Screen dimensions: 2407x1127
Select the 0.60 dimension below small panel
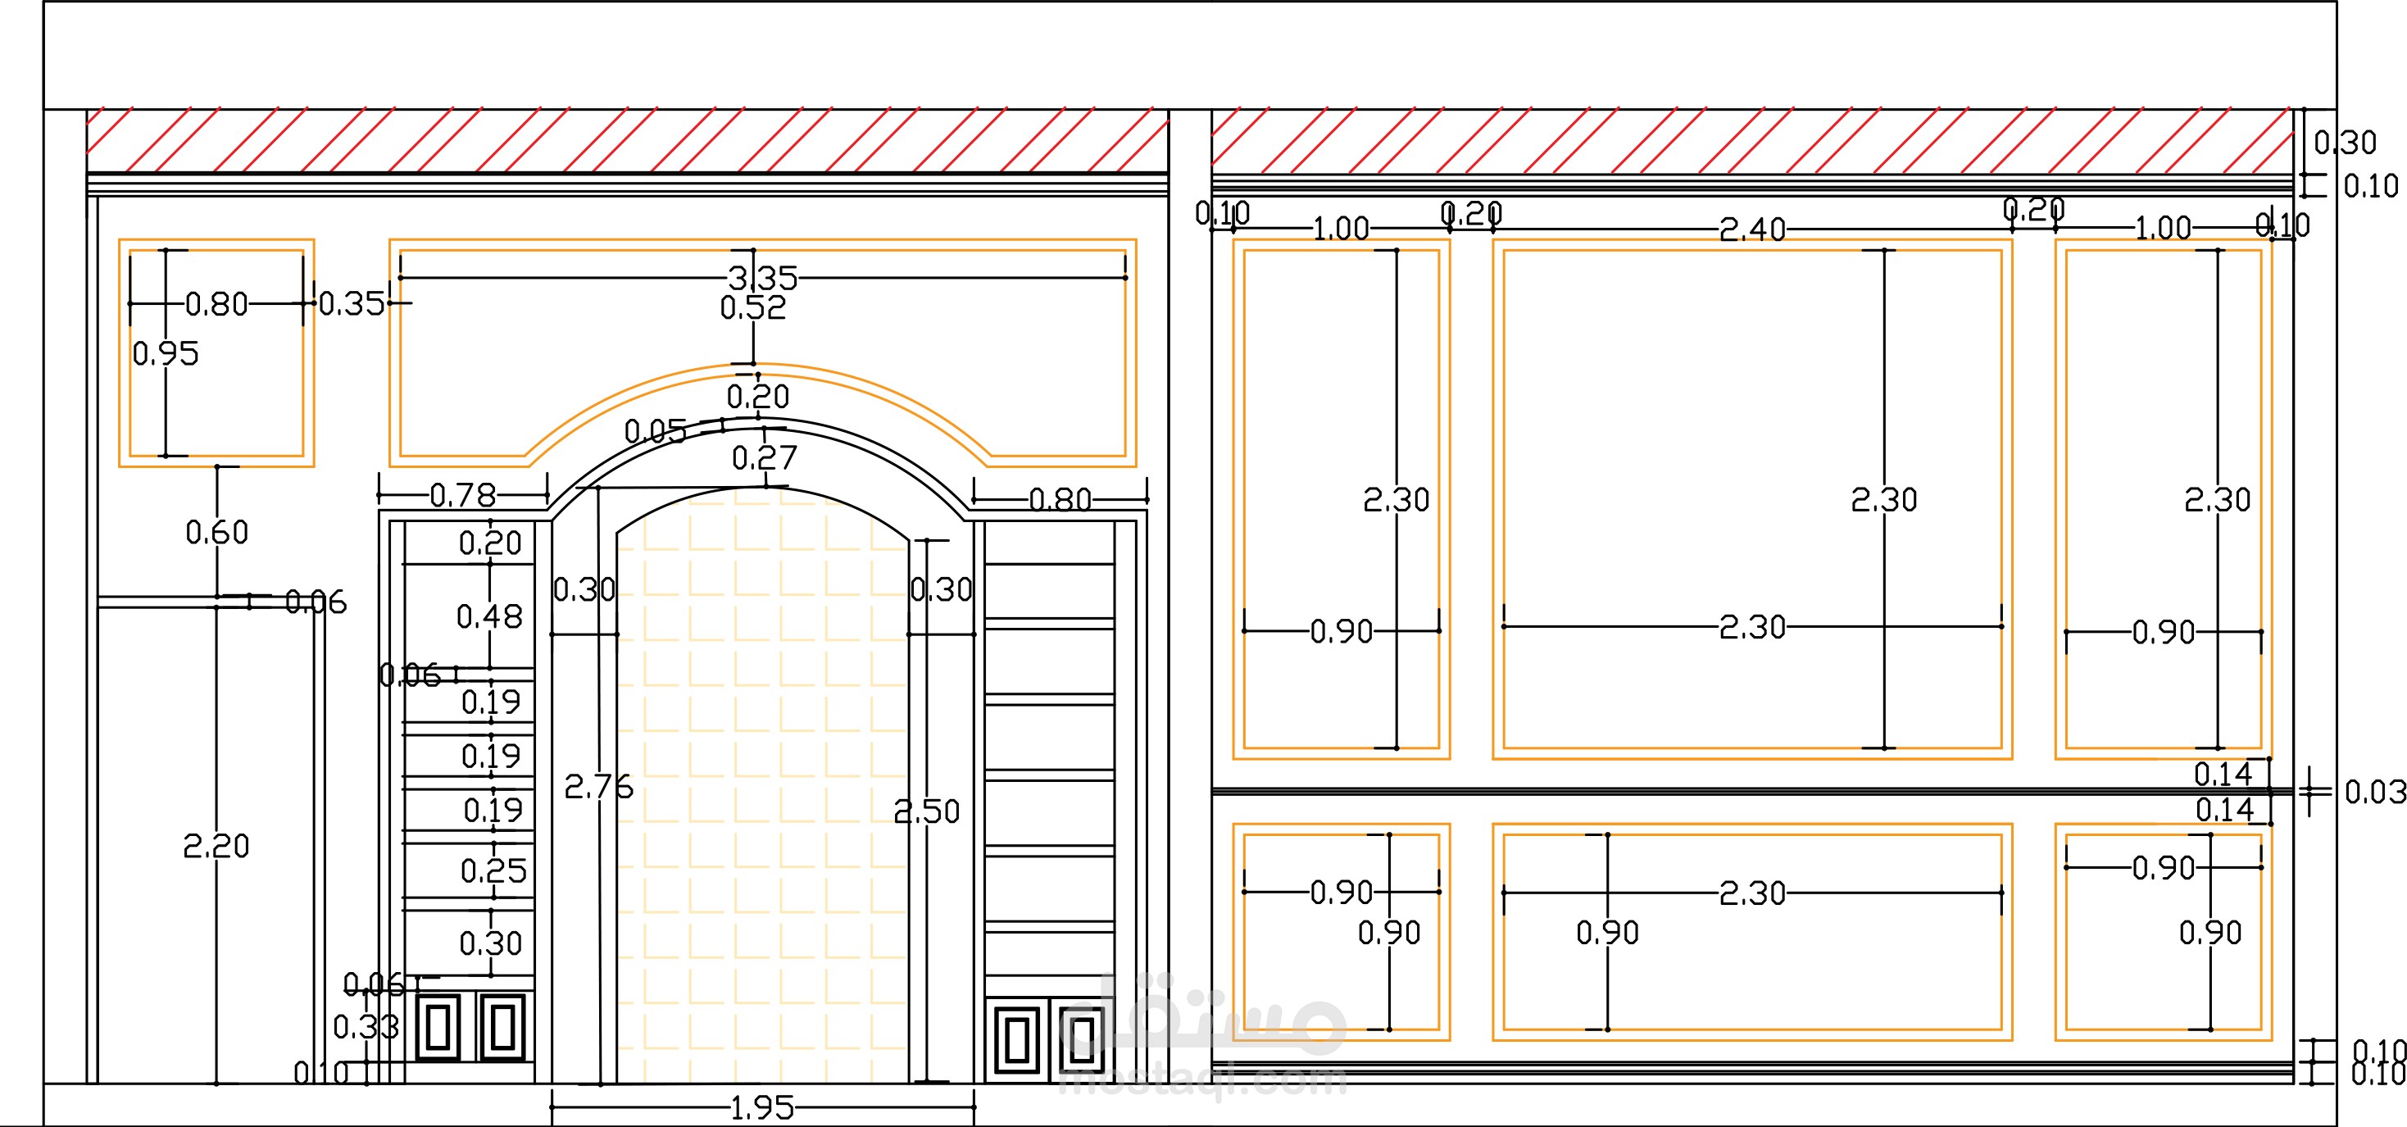pos(217,533)
